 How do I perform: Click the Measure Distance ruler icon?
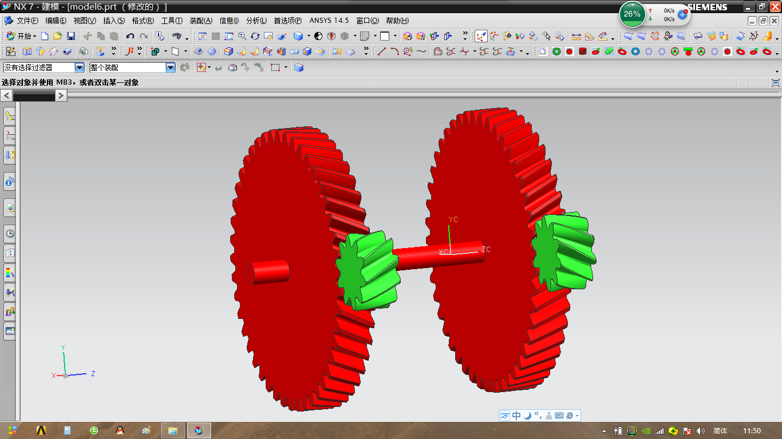click(x=576, y=36)
